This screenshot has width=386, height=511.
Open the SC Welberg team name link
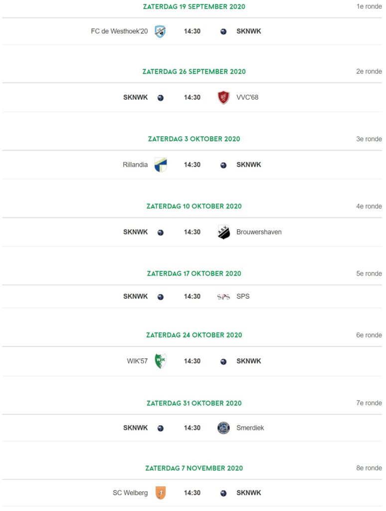click(130, 493)
